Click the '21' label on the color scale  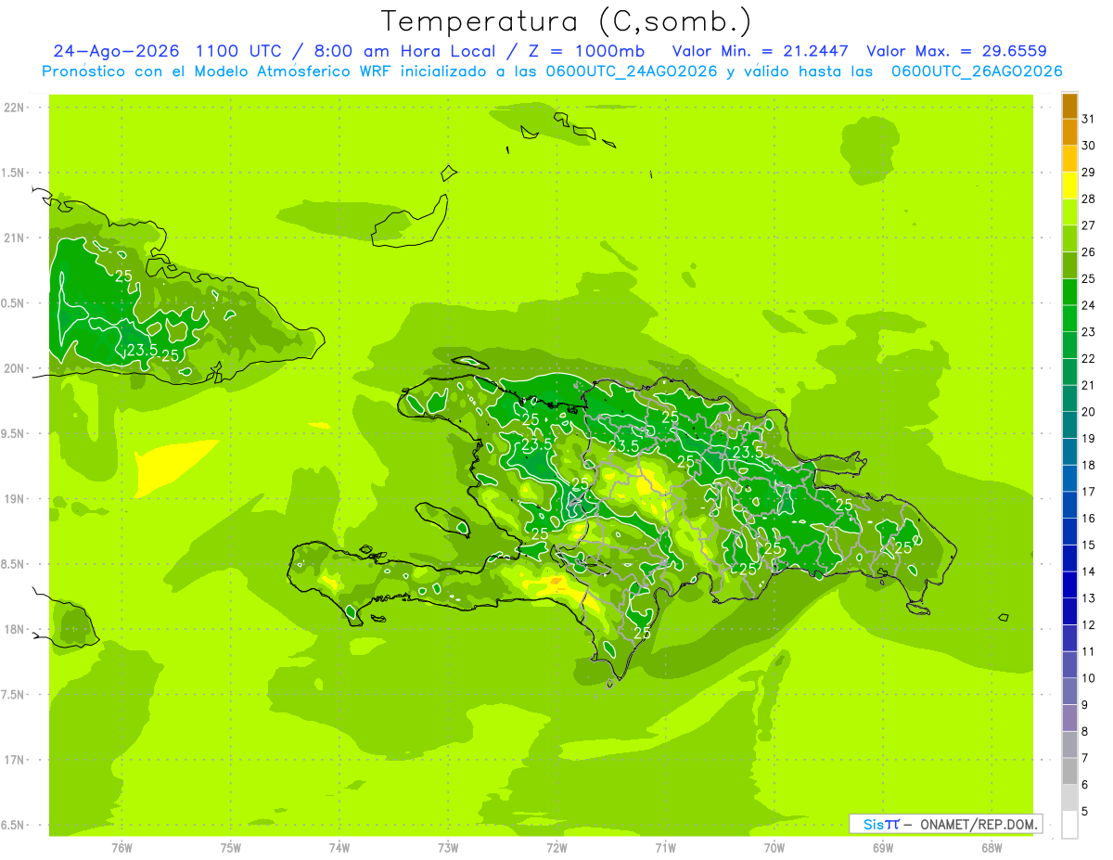1089,385
